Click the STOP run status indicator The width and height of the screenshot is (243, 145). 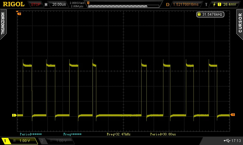(36, 5)
